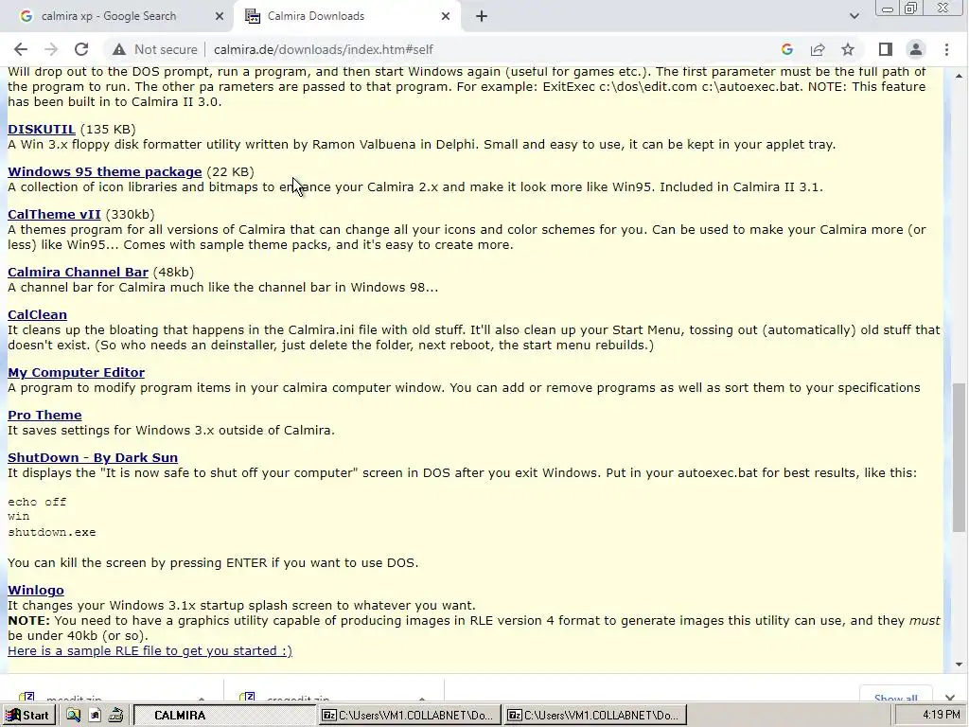Open a new tab with plus button
The width and height of the screenshot is (969, 727).
pos(482,17)
